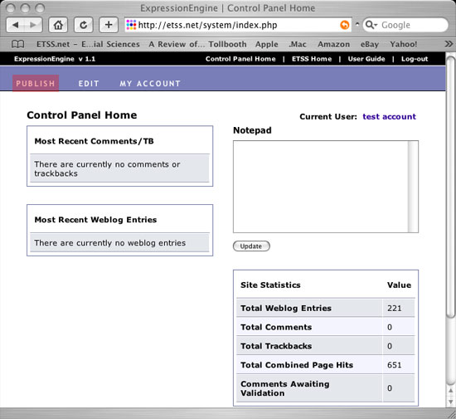Click the Update button under Notepad

point(251,246)
